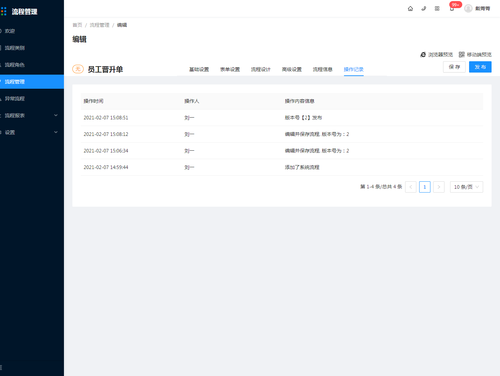Click the phone icon in the top bar
The width and height of the screenshot is (500, 376).
(x=424, y=8)
